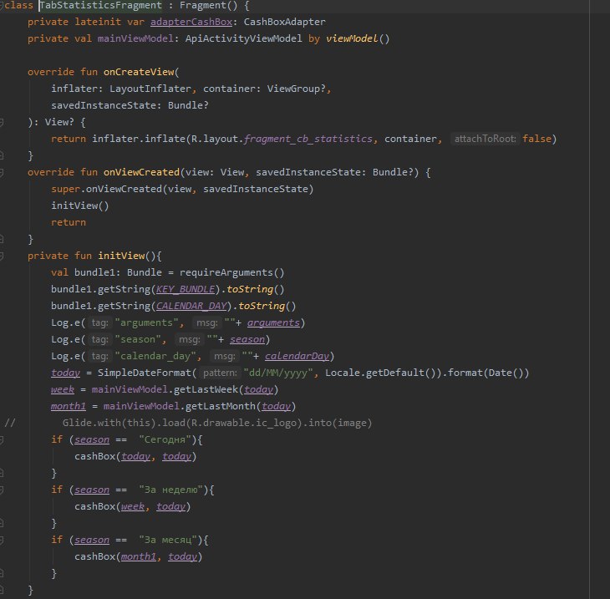This screenshot has width=610, height=599.
Task: Click the Fragment() superclass call
Action: click(209, 6)
